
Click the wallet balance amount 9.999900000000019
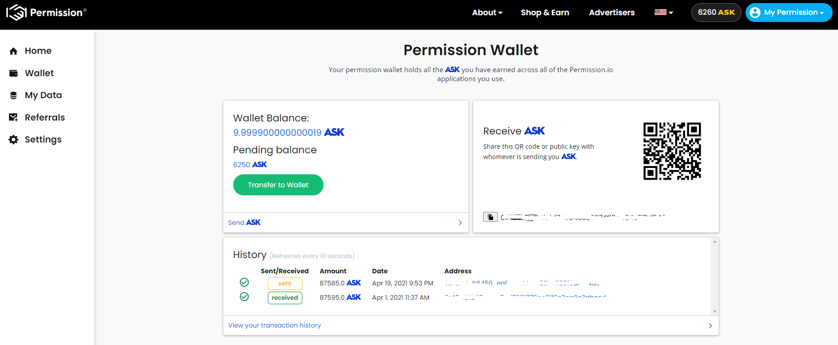click(277, 133)
